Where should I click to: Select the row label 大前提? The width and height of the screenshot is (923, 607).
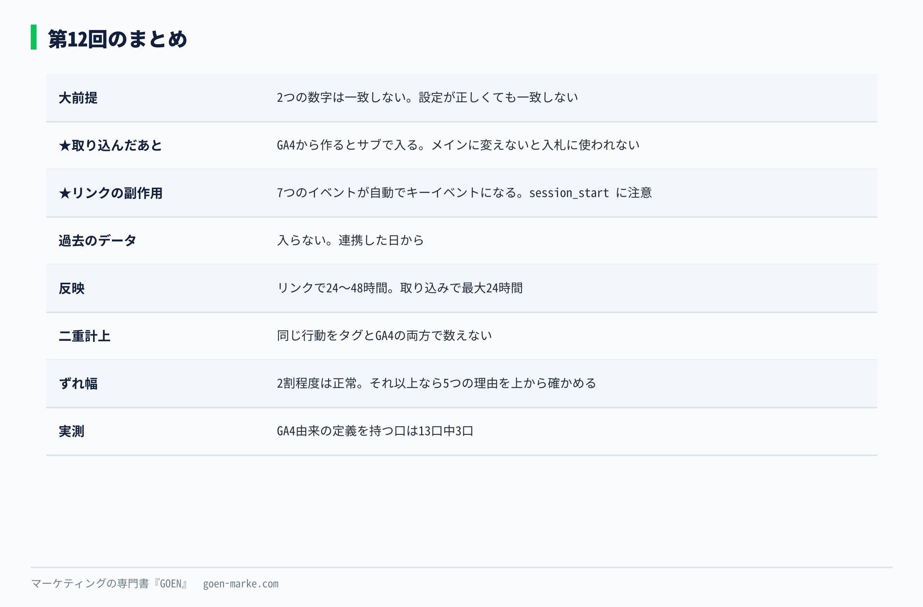click(x=78, y=98)
